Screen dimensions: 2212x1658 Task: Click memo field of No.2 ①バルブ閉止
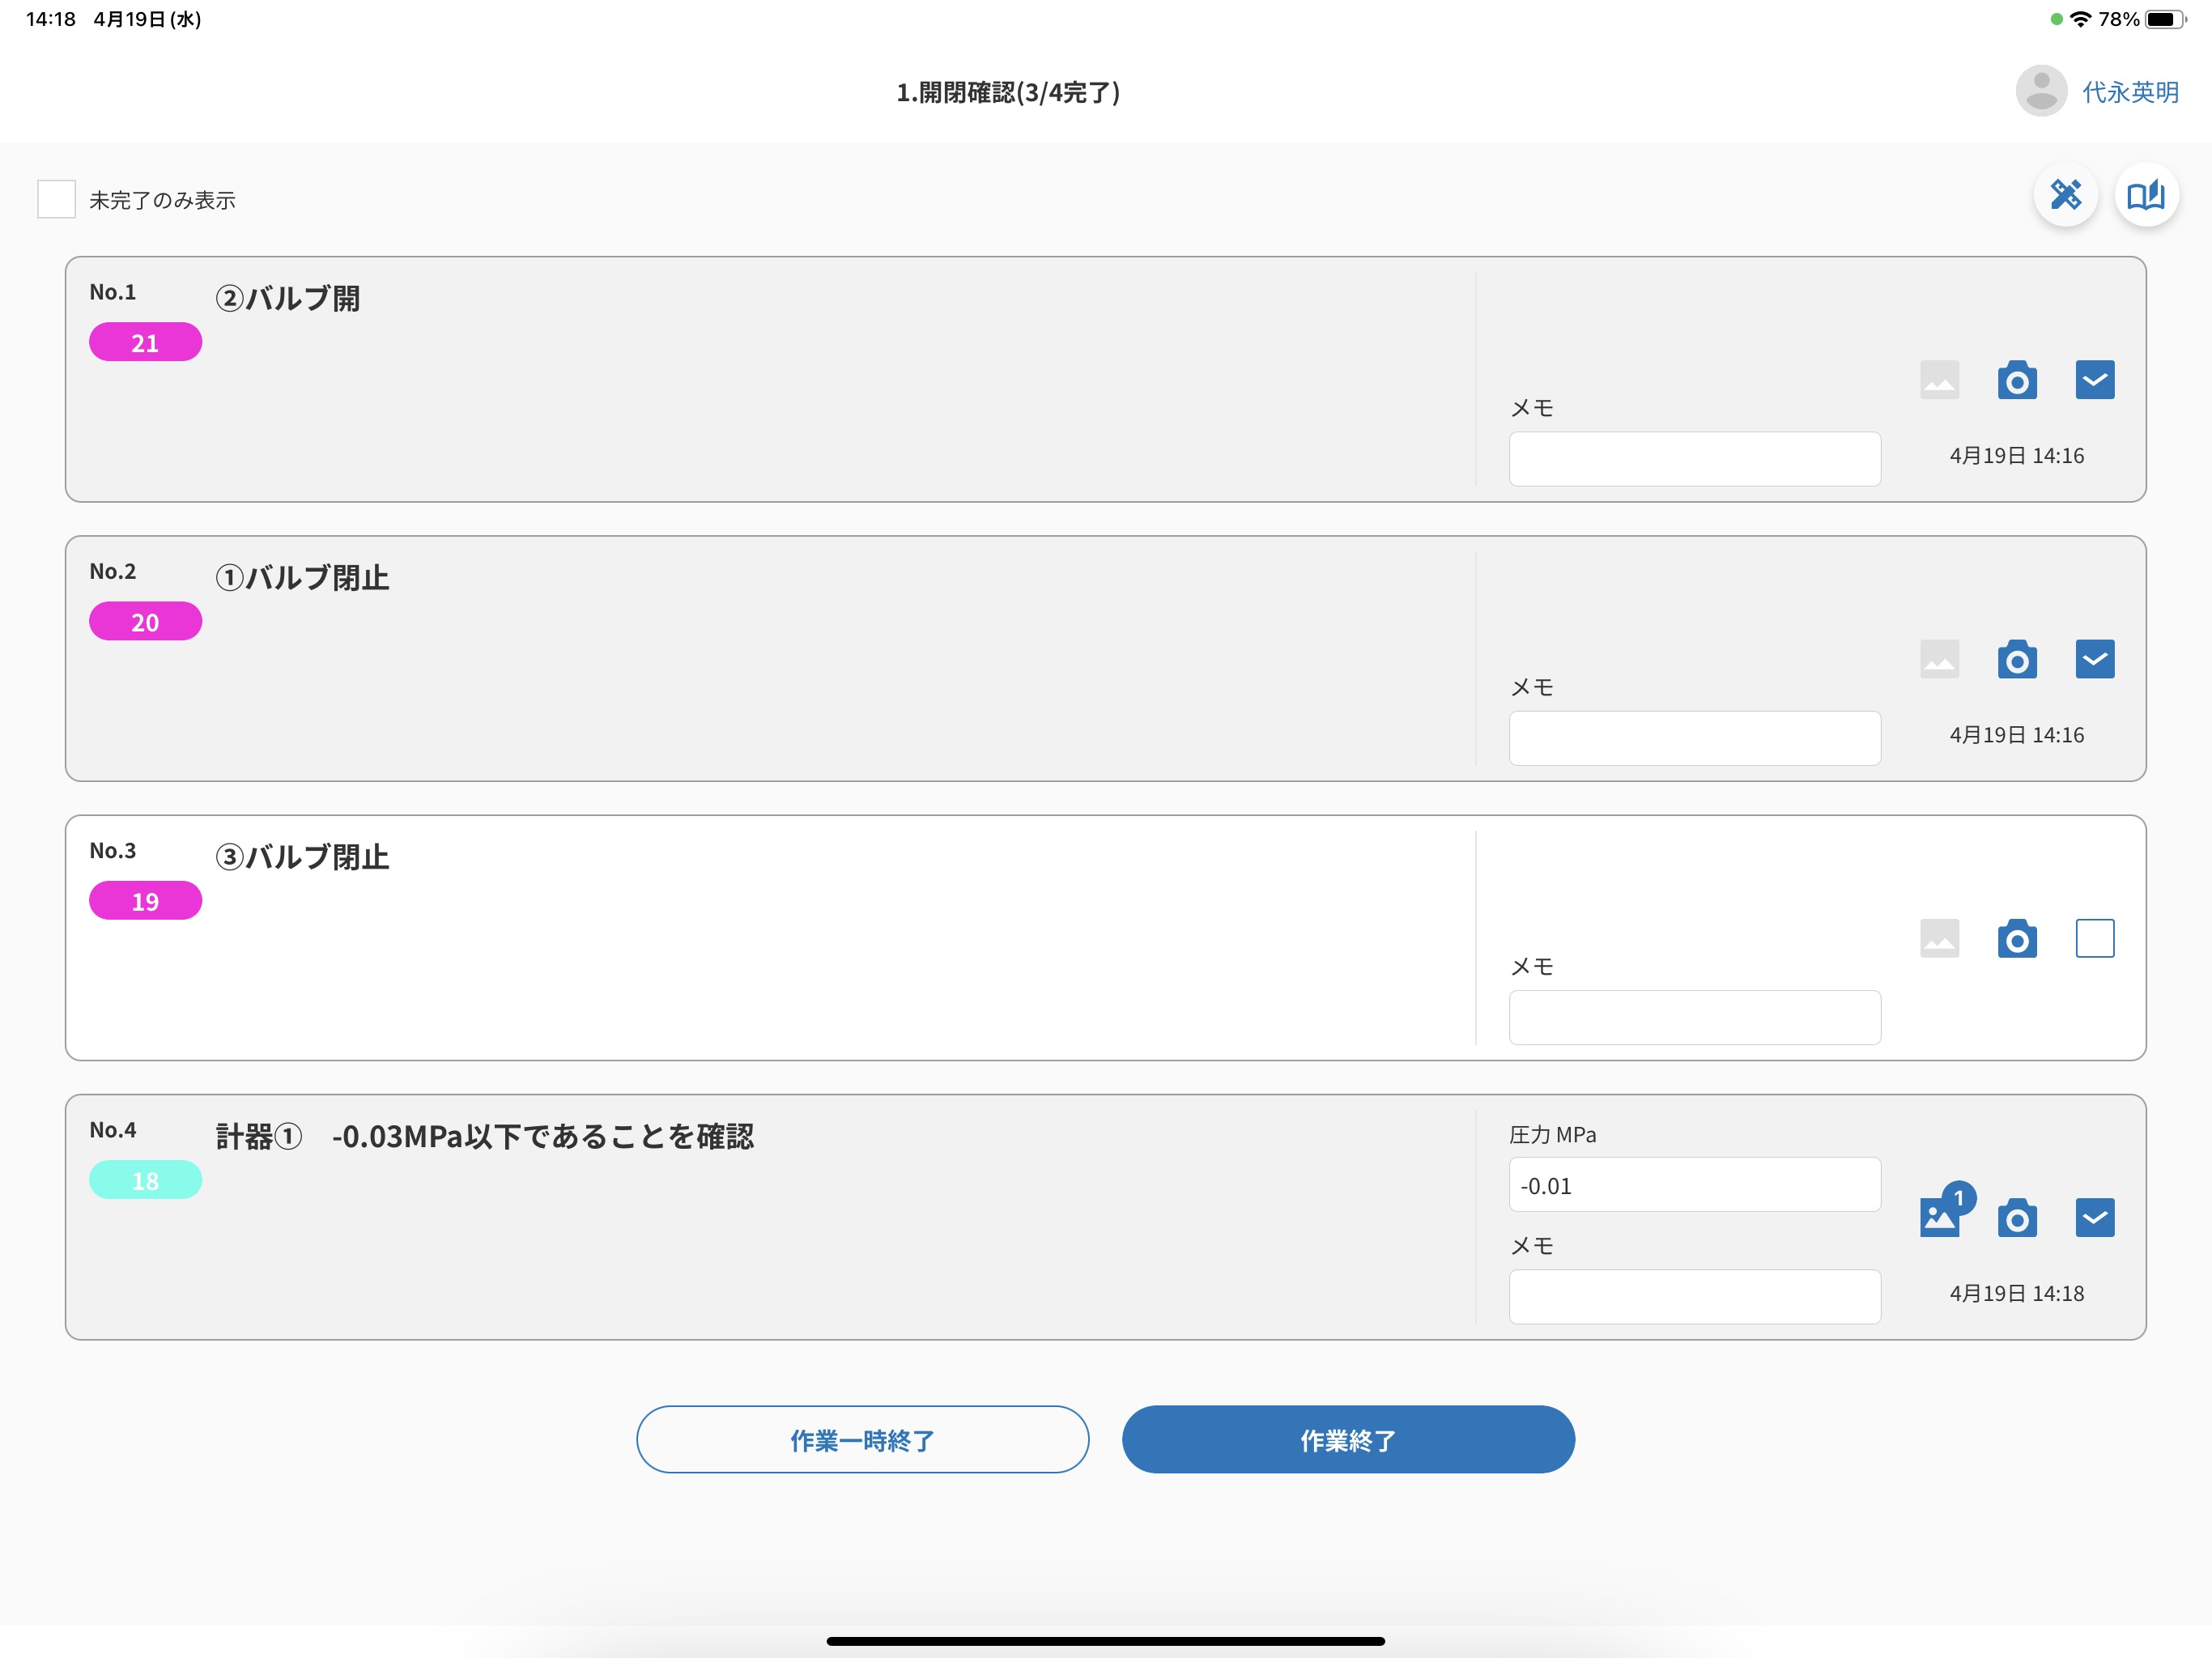pyautogui.click(x=1695, y=738)
